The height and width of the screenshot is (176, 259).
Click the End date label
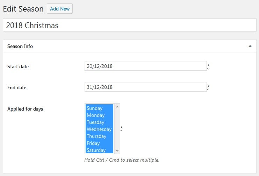tap(17, 87)
